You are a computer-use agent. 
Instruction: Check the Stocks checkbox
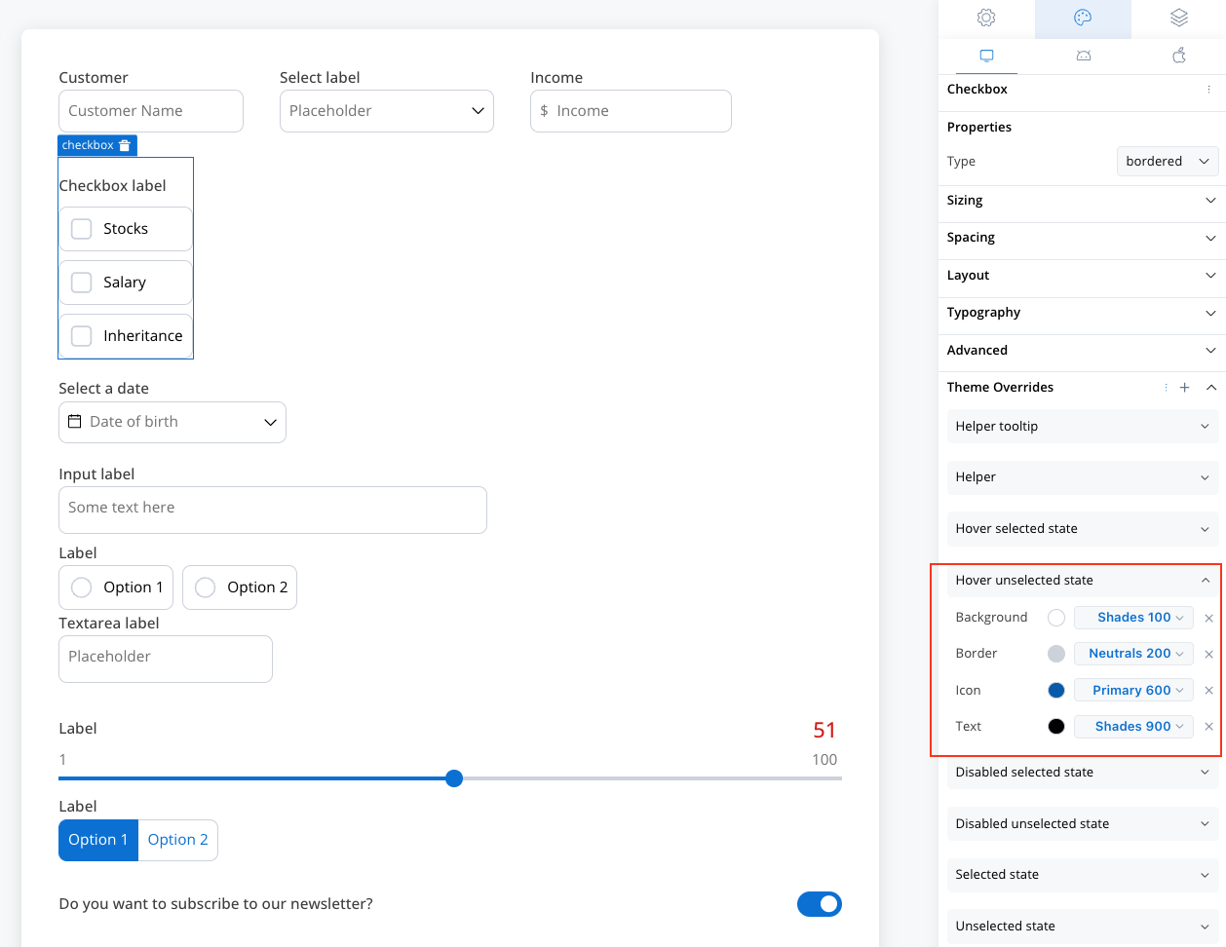[x=82, y=229]
